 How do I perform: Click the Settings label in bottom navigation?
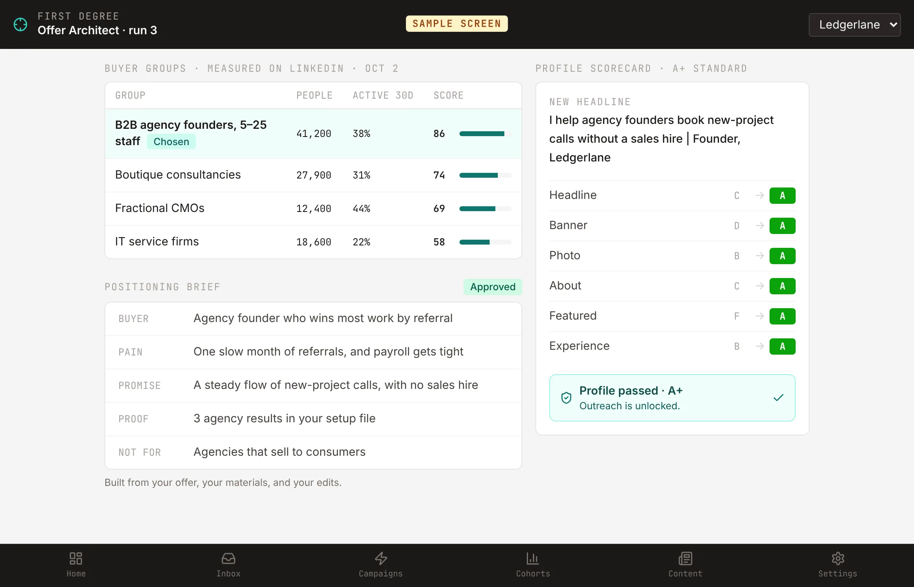click(838, 574)
